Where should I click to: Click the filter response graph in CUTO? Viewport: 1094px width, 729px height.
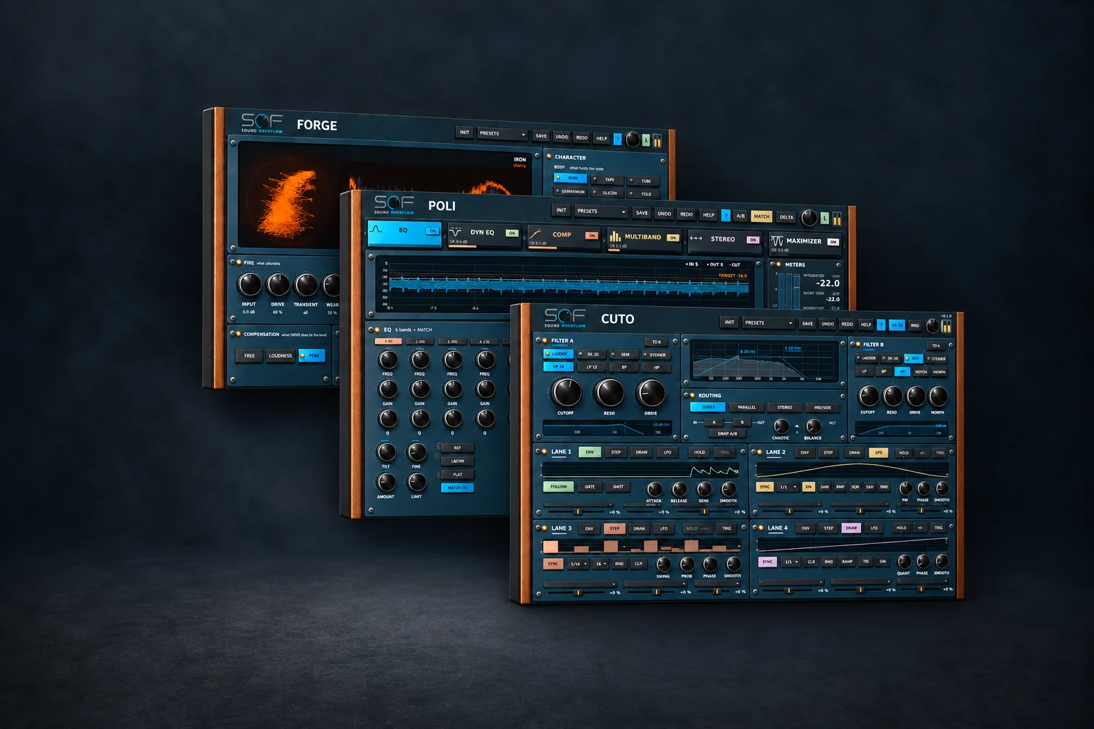(764, 360)
